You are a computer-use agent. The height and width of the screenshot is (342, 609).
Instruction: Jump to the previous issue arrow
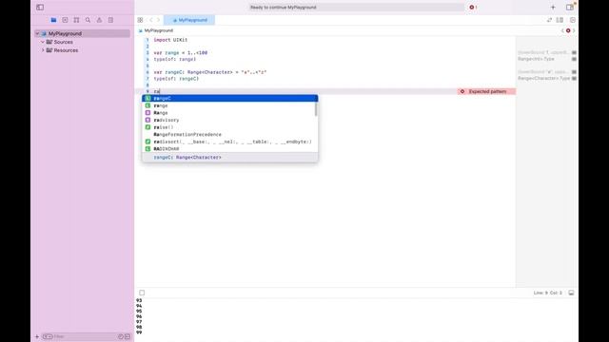pyautogui.click(x=562, y=30)
